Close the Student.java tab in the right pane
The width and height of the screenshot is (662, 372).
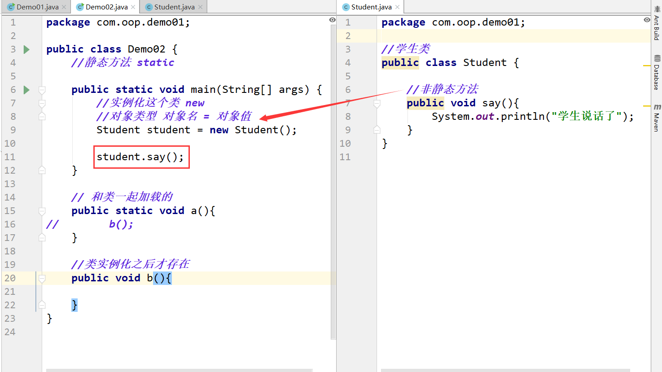(x=397, y=7)
